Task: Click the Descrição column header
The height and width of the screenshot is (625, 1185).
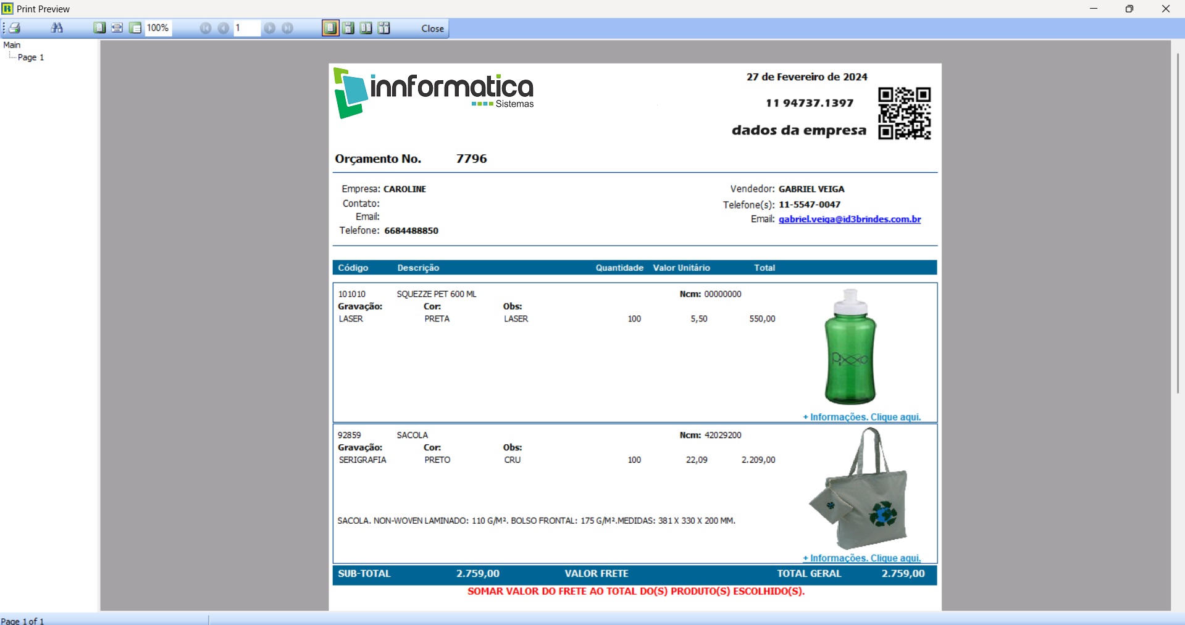Action: (418, 268)
